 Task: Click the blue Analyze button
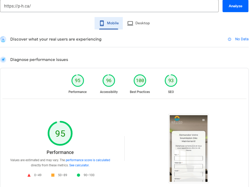[x=235, y=6]
